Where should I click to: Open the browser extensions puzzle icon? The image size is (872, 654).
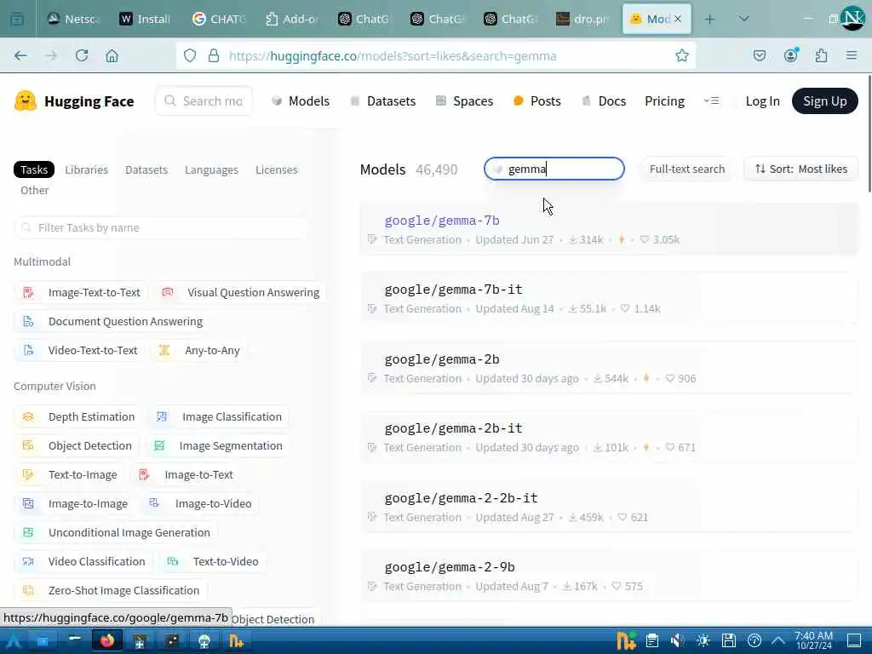tap(822, 55)
